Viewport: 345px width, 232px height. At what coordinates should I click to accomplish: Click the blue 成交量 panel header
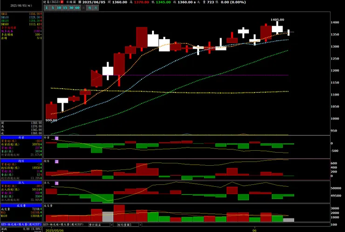(21, 205)
